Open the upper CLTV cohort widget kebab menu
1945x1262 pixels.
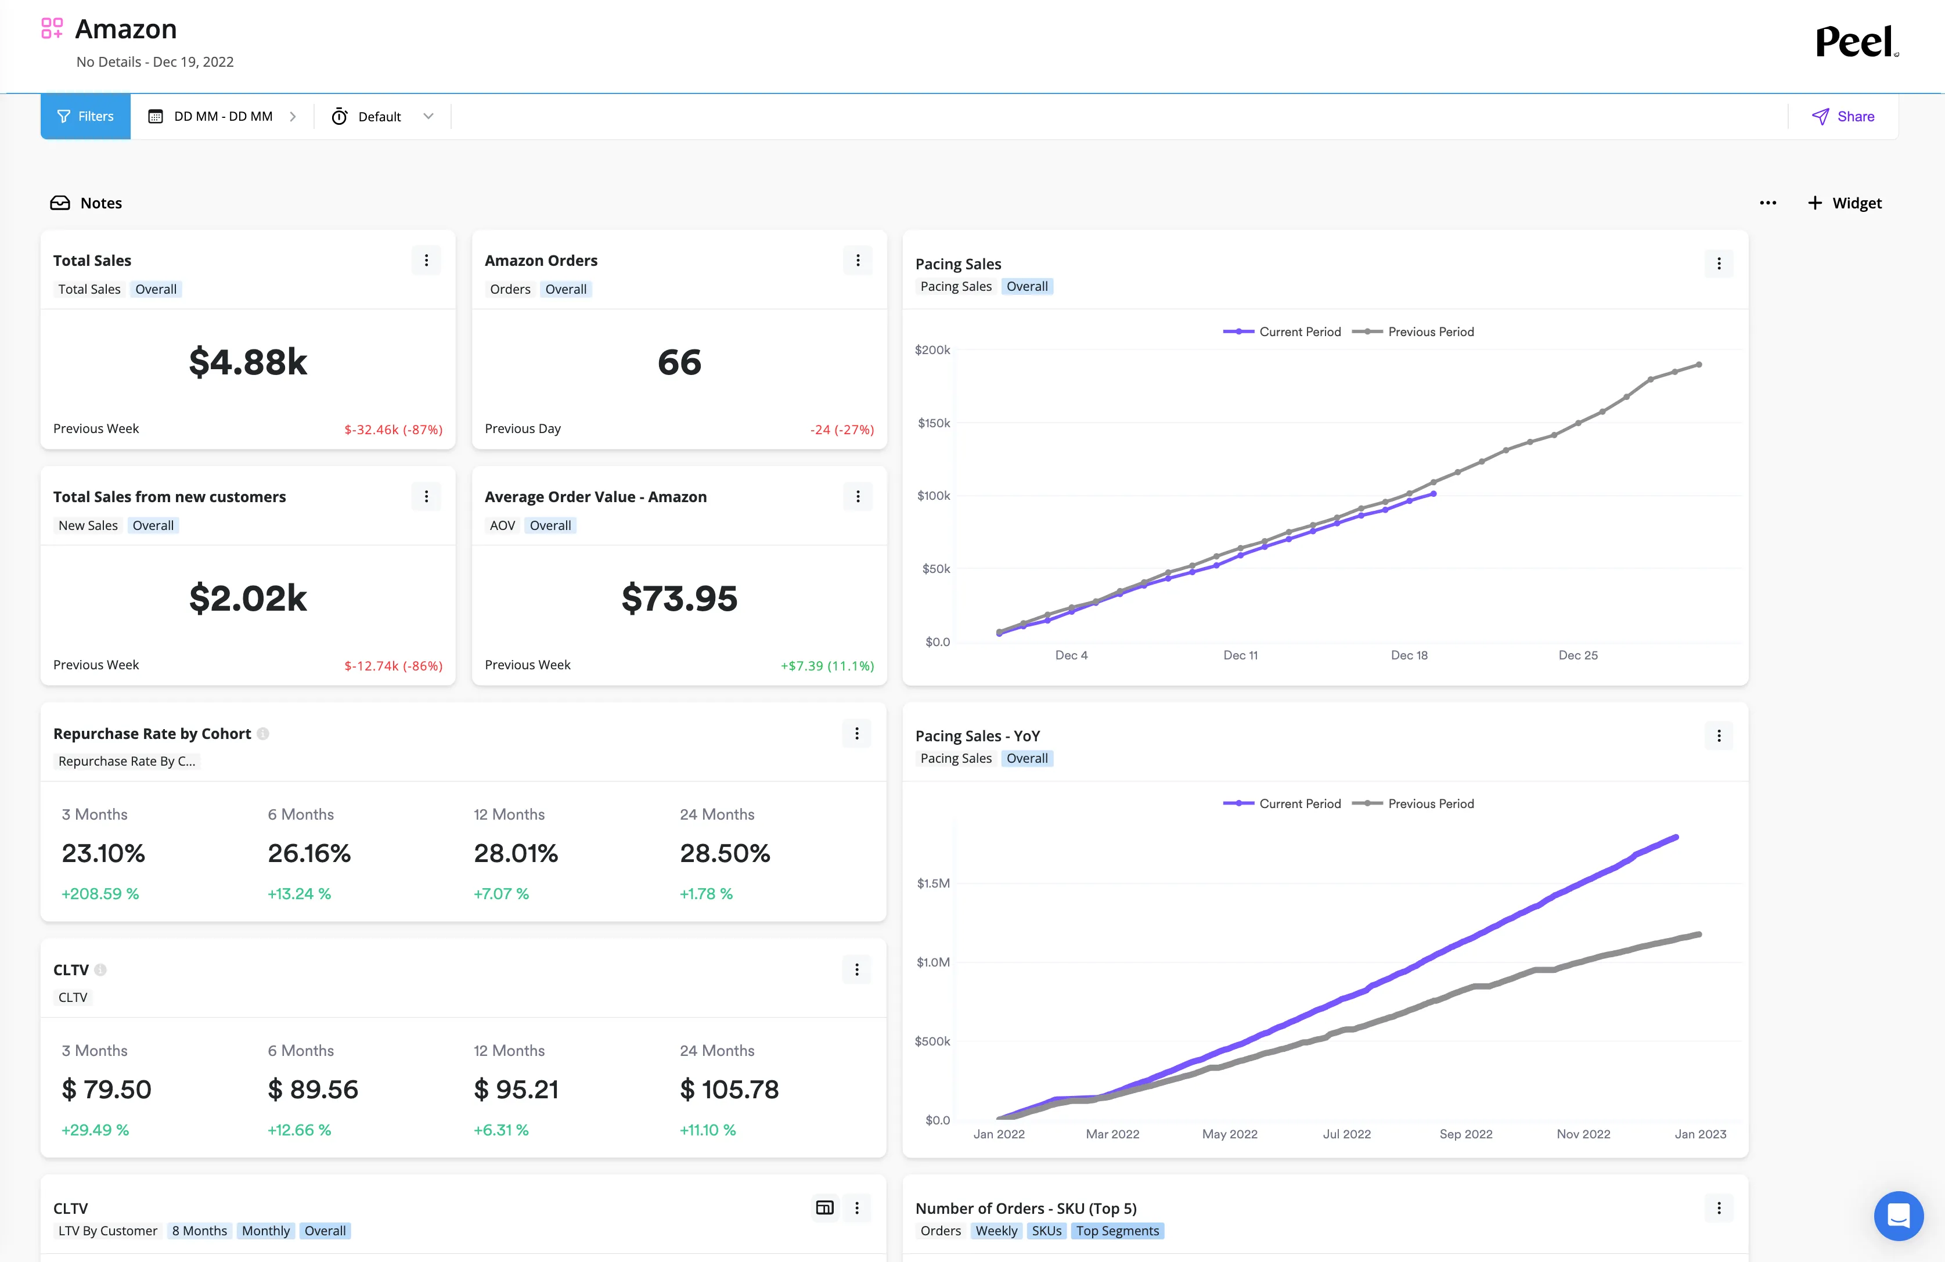coord(856,969)
